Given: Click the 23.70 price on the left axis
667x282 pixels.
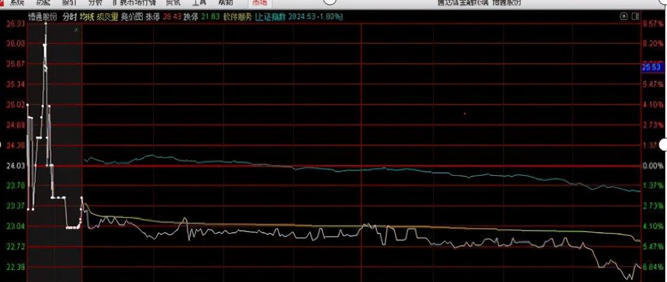Looking at the screenshot, I should pyautogui.click(x=15, y=185).
